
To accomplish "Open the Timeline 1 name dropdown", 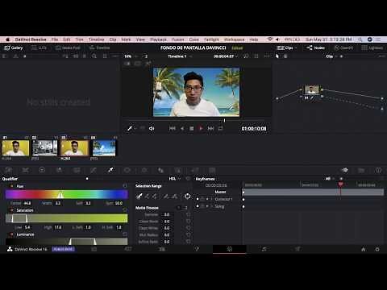I will (x=180, y=56).
